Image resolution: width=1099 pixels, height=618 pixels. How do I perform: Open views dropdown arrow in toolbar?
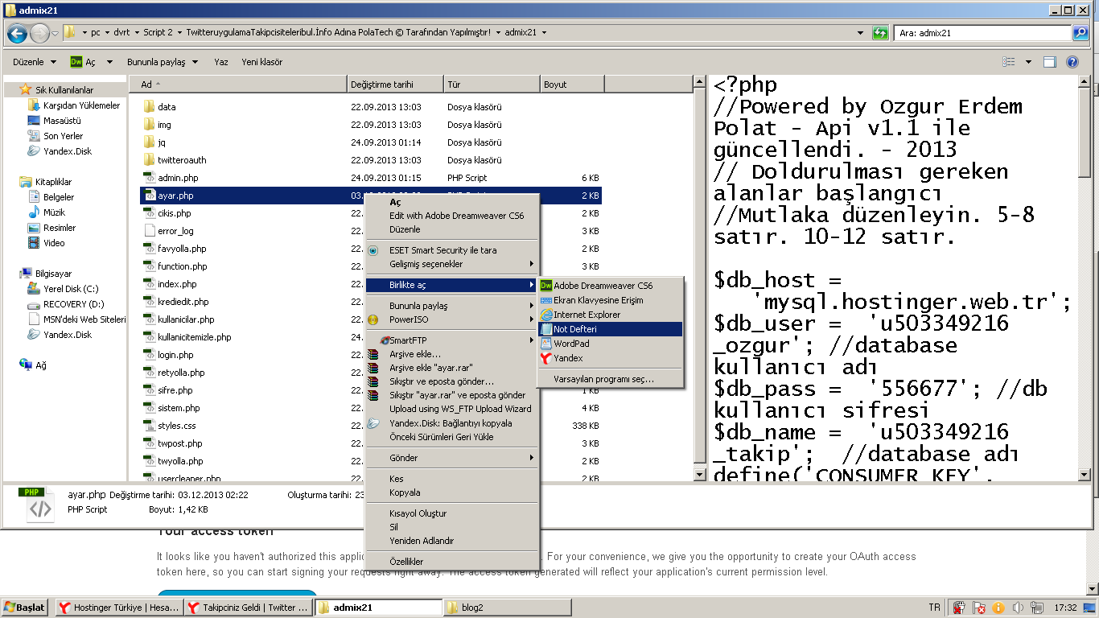coord(1028,62)
